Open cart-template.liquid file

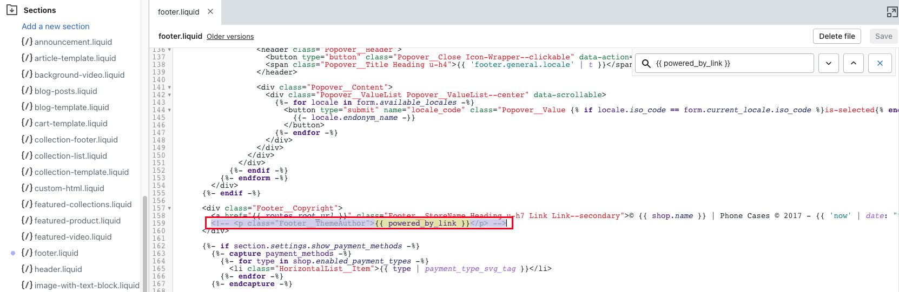[x=64, y=123]
